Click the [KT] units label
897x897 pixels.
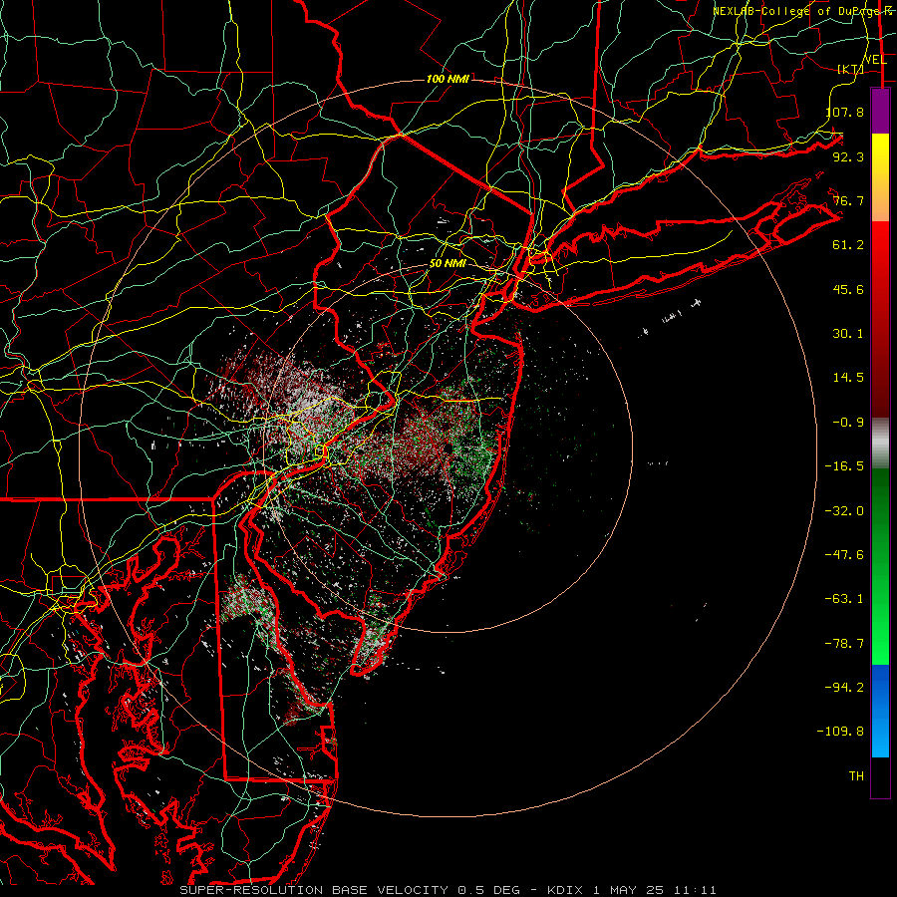pyautogui.click(x=850, y=69)
